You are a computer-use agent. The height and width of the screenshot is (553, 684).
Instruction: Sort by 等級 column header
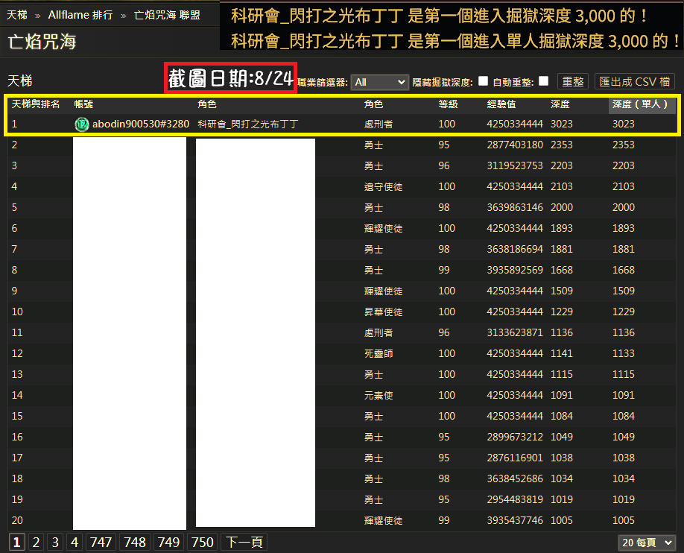[448, 104]
